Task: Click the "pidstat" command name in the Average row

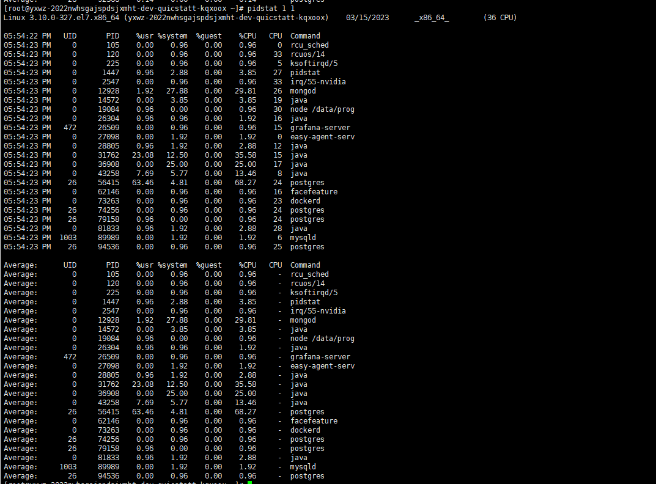Action: click(x=305, y=302)
